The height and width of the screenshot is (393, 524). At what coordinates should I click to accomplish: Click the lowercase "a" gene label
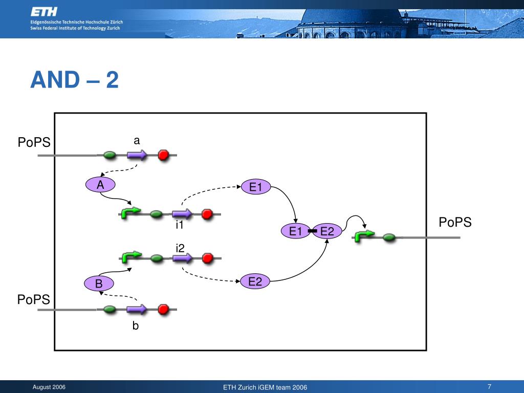137,141
